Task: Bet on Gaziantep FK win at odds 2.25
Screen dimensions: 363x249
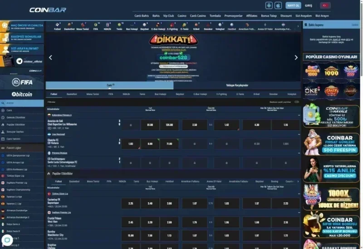Action: click(x=131, y=203)
